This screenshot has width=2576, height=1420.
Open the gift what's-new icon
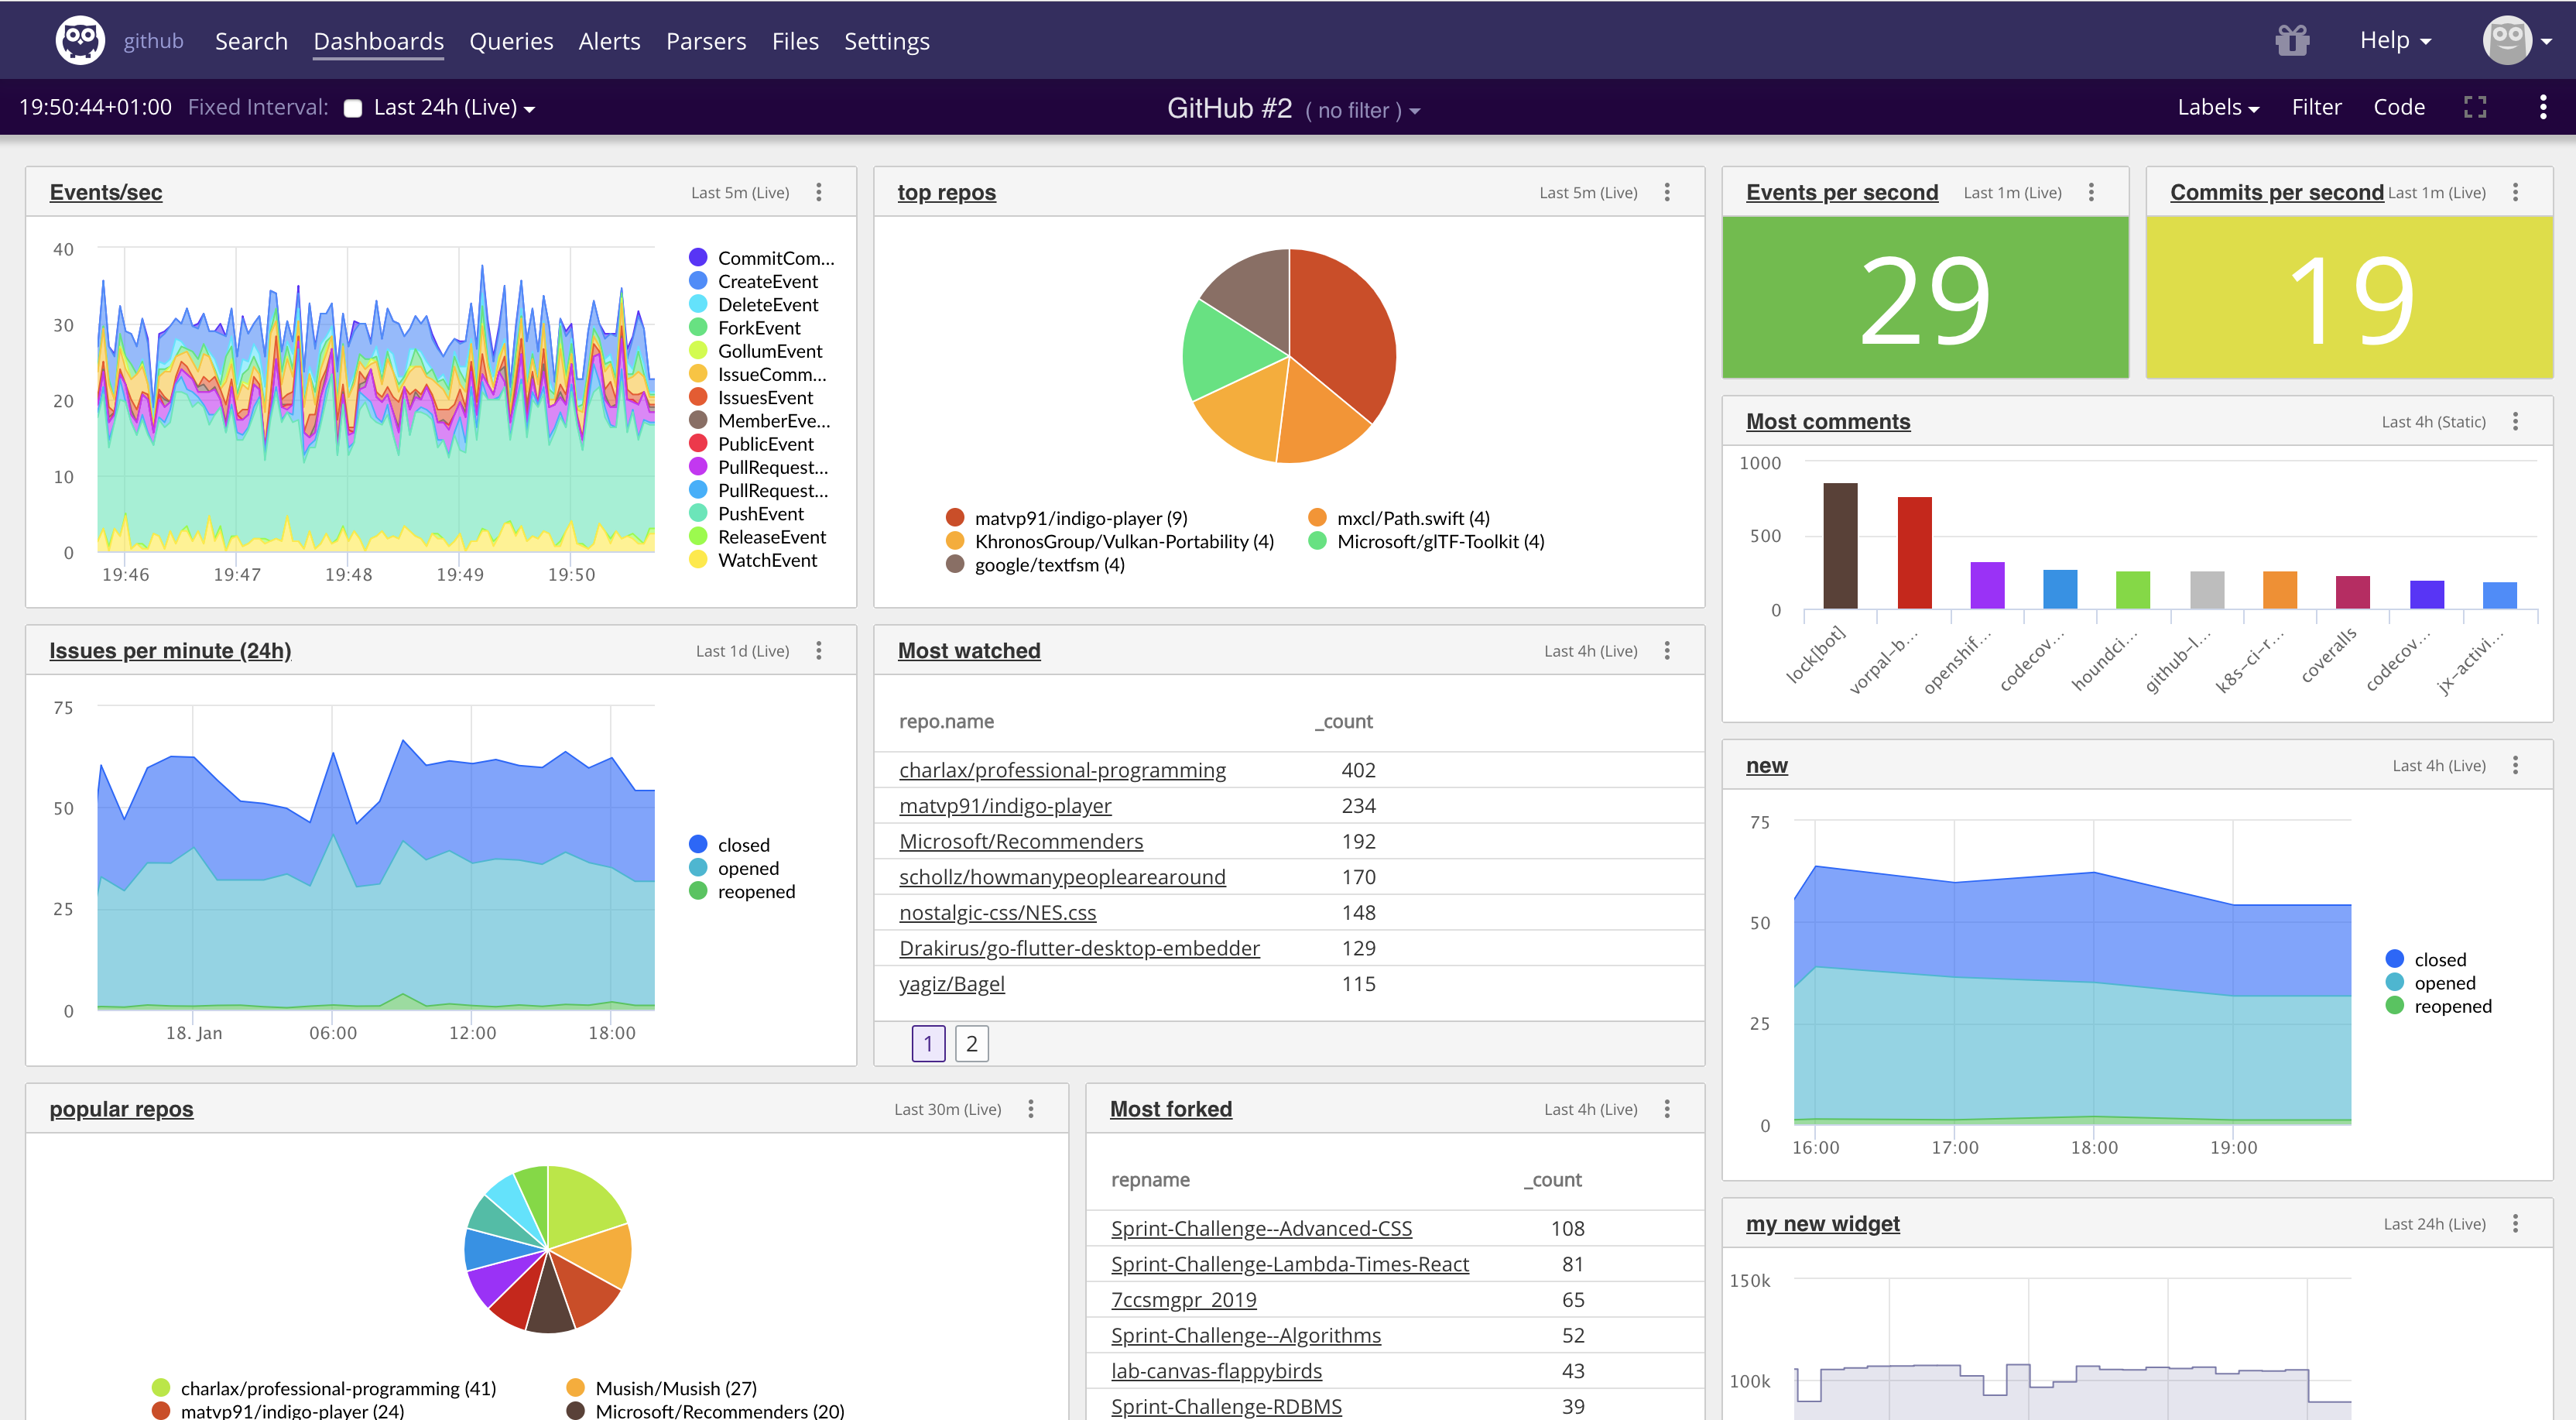[2291, 41]
